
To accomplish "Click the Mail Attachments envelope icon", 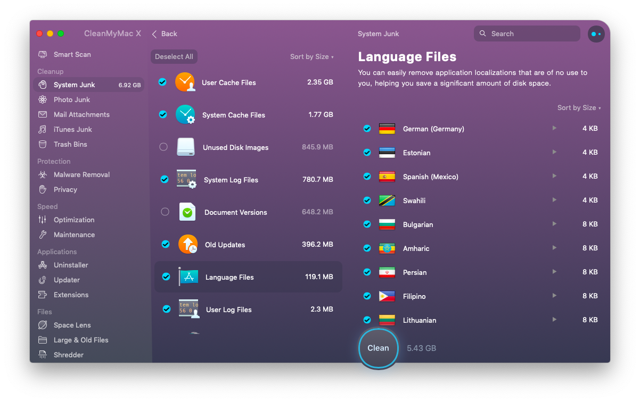I will [x=43, y=115].
